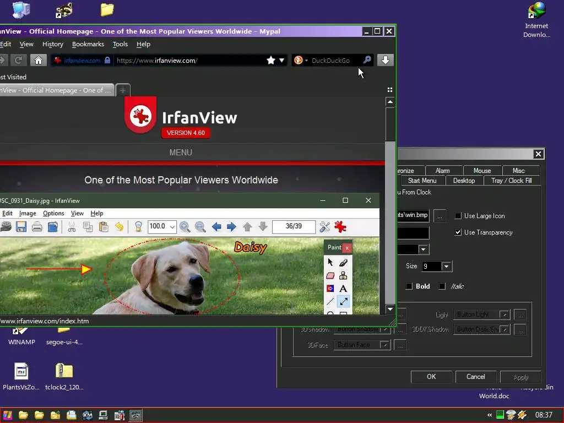Click Cancel in the properties dialog
This screenshot has height=423, width=564.
[475, 377]
